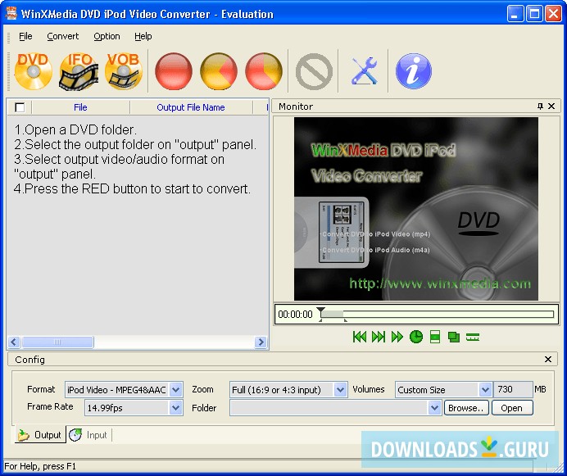The width and height of the screenshot is (567, 476).
Task: Click the Output File Name column header
Action: pos(191,107)
